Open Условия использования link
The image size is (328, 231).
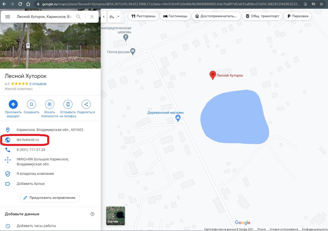coord(284,229)
